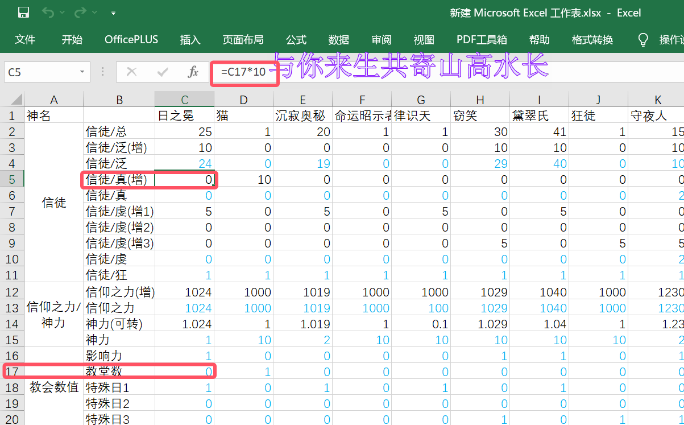This screenshot has height=425, width=684.
Task: Click the Enter checkmark in formula bar
Action: [163, 72]
